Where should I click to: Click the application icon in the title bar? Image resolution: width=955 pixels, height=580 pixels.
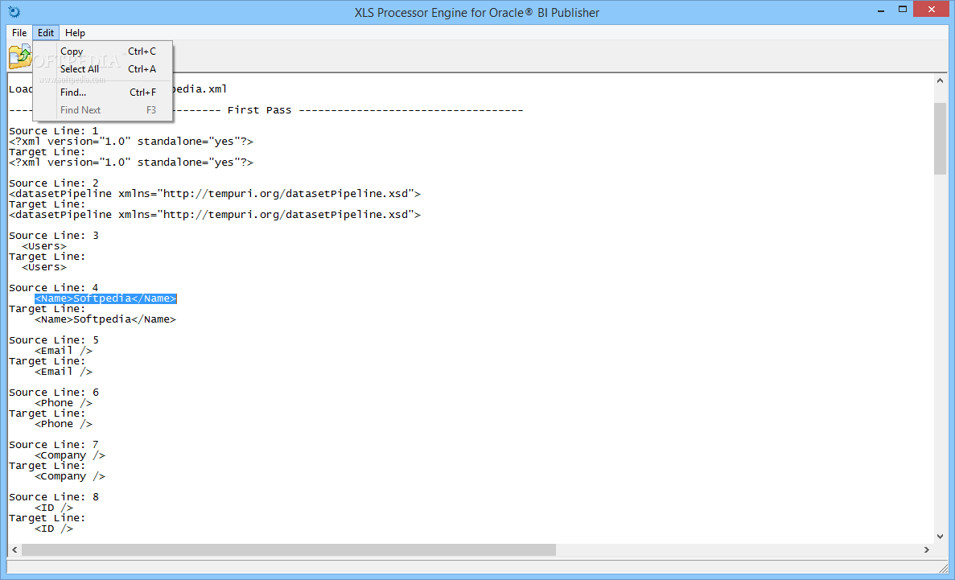[14, 11]
